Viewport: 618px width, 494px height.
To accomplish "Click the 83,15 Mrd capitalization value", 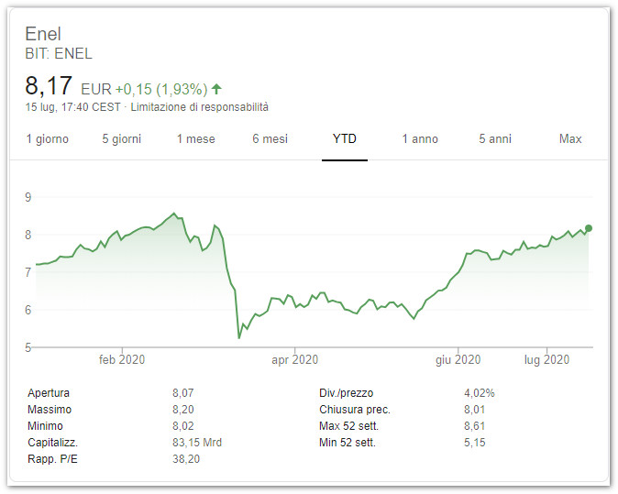I will pos(197,443).
